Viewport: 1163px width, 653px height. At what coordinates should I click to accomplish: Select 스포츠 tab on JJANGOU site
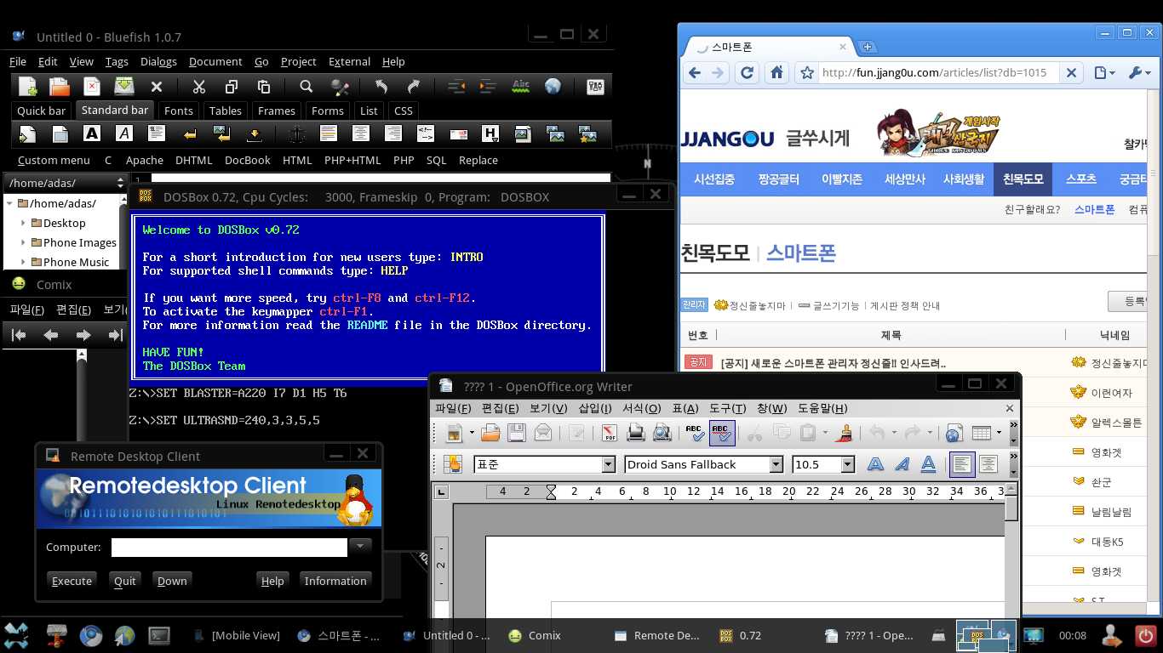coord(1081,179)
